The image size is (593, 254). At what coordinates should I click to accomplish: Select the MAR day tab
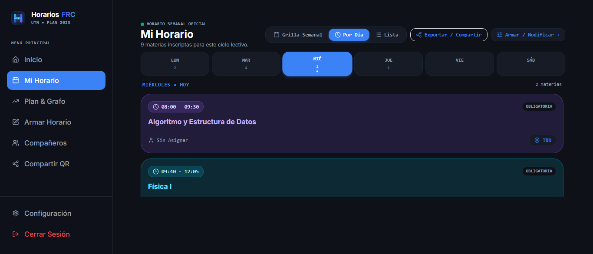(246, 64)
